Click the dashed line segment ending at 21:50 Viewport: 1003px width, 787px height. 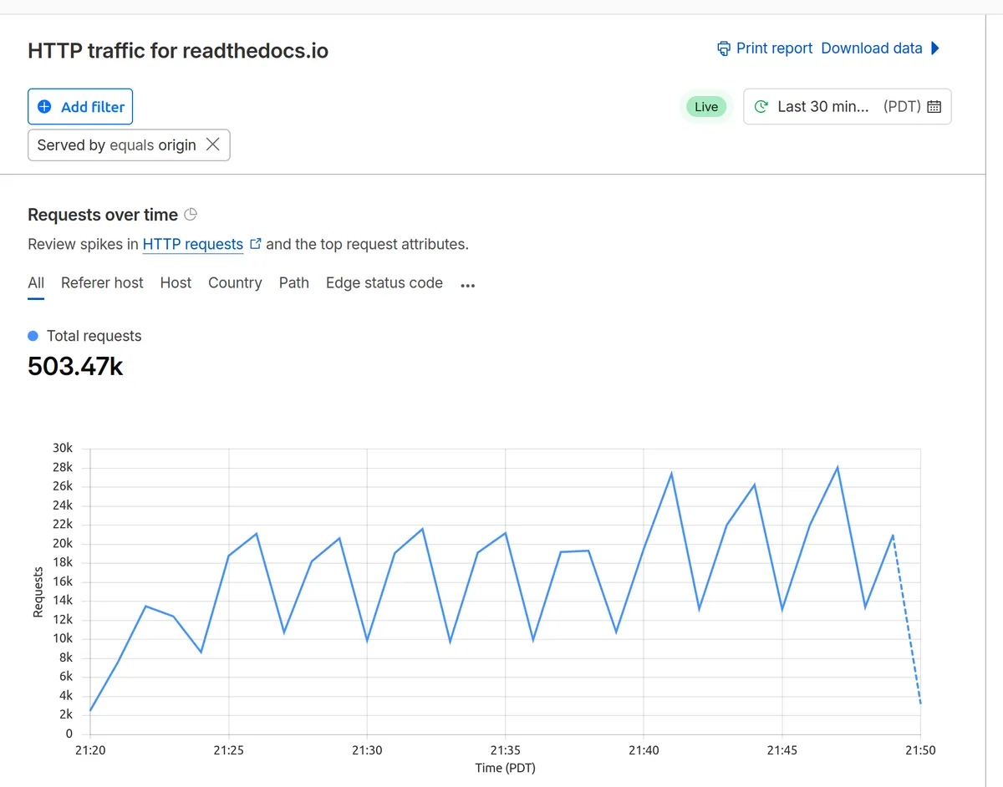[x=907, y=620]
